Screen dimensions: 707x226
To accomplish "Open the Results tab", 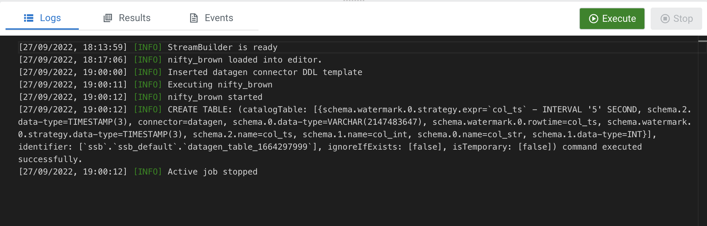I will (127, 18).
